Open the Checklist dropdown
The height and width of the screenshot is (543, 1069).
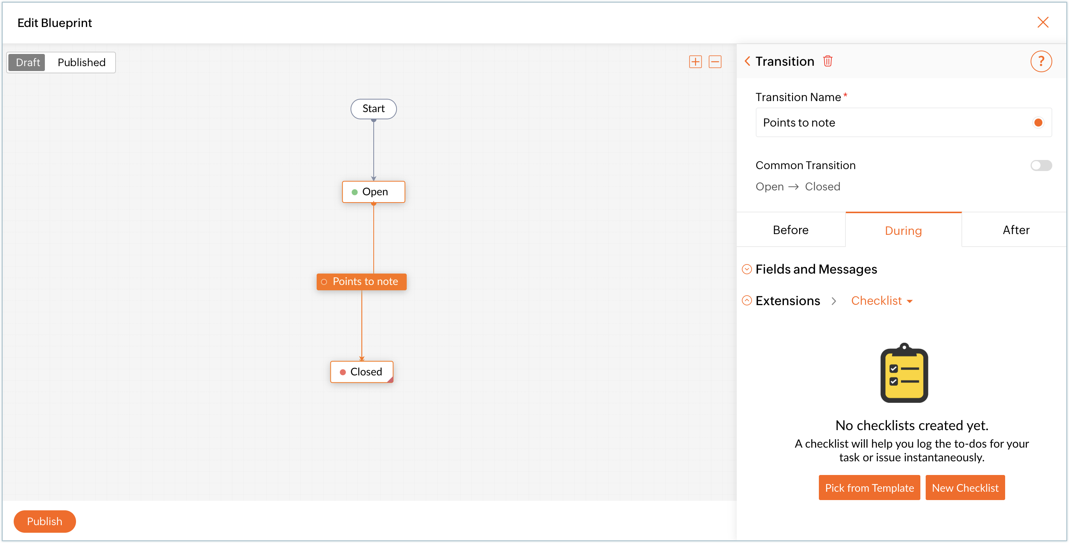click(882, 301)
